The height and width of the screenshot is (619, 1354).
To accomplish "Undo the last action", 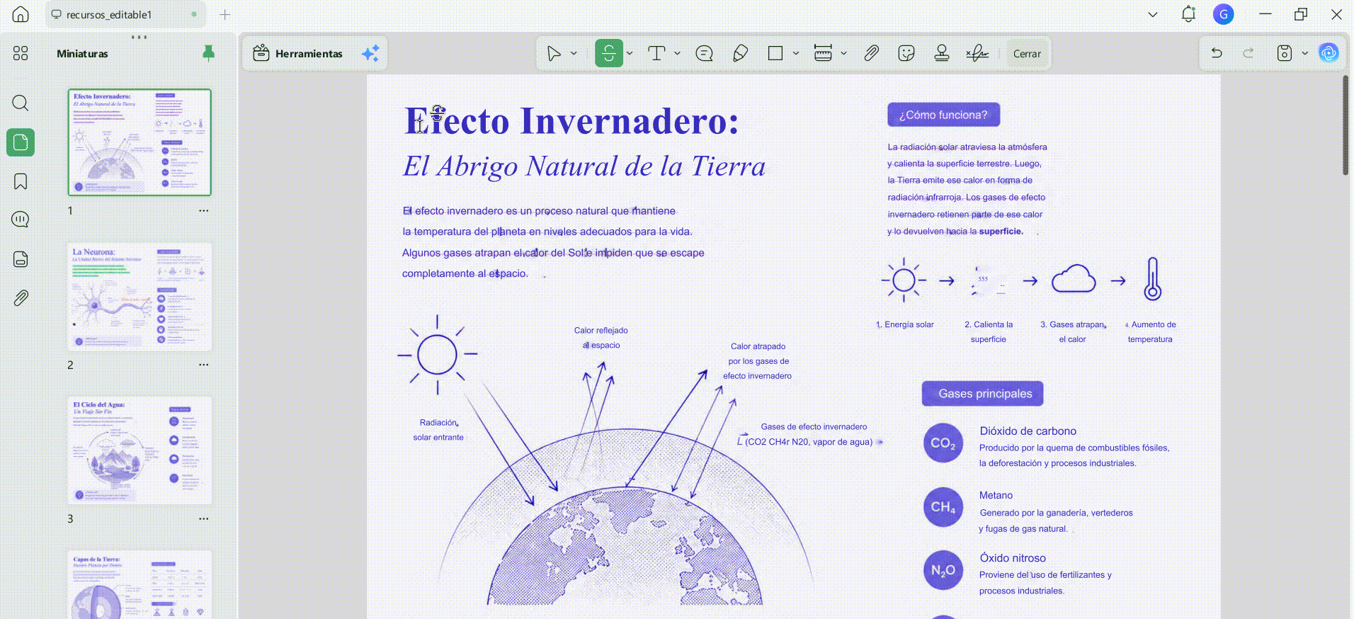I will pyautogui.click(x=1217, y=53).
